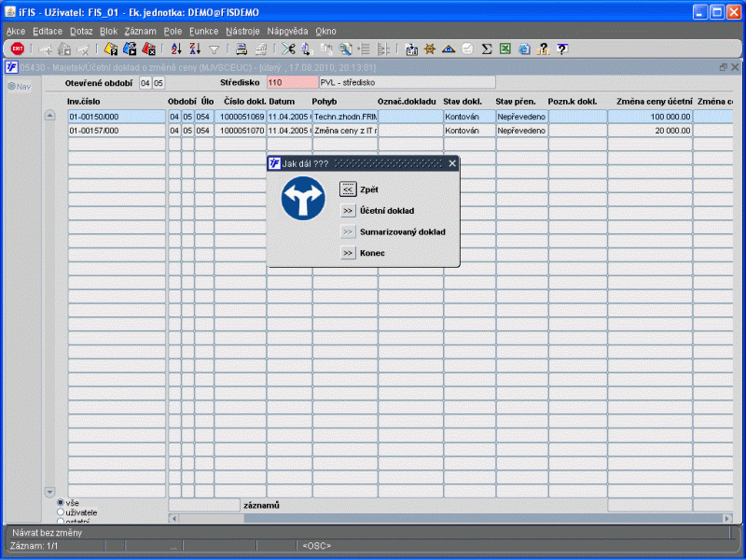The image size is (746, 560).
Task: Click the scissors cut toolbar icon
Action: coord(288,49)
